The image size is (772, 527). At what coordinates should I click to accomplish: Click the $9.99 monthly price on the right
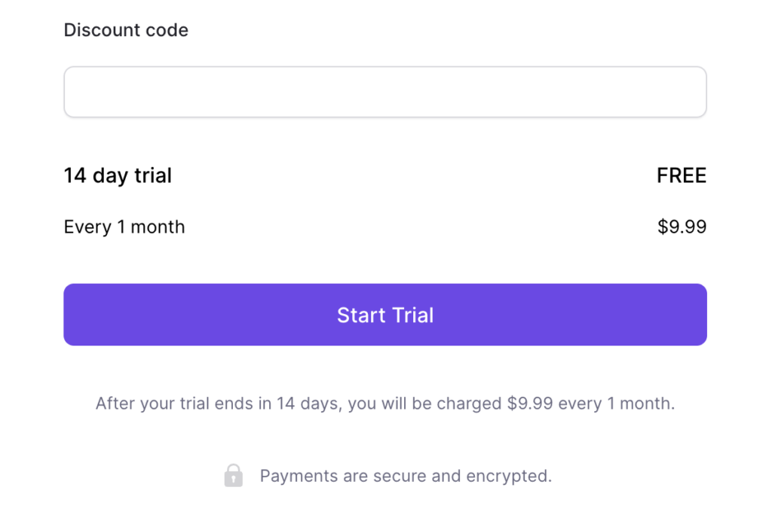(x=682, y=227)
